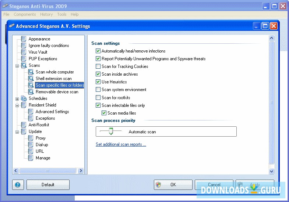Select Removable device scan tree item
The image size is (289, 202).
point(57,92)
